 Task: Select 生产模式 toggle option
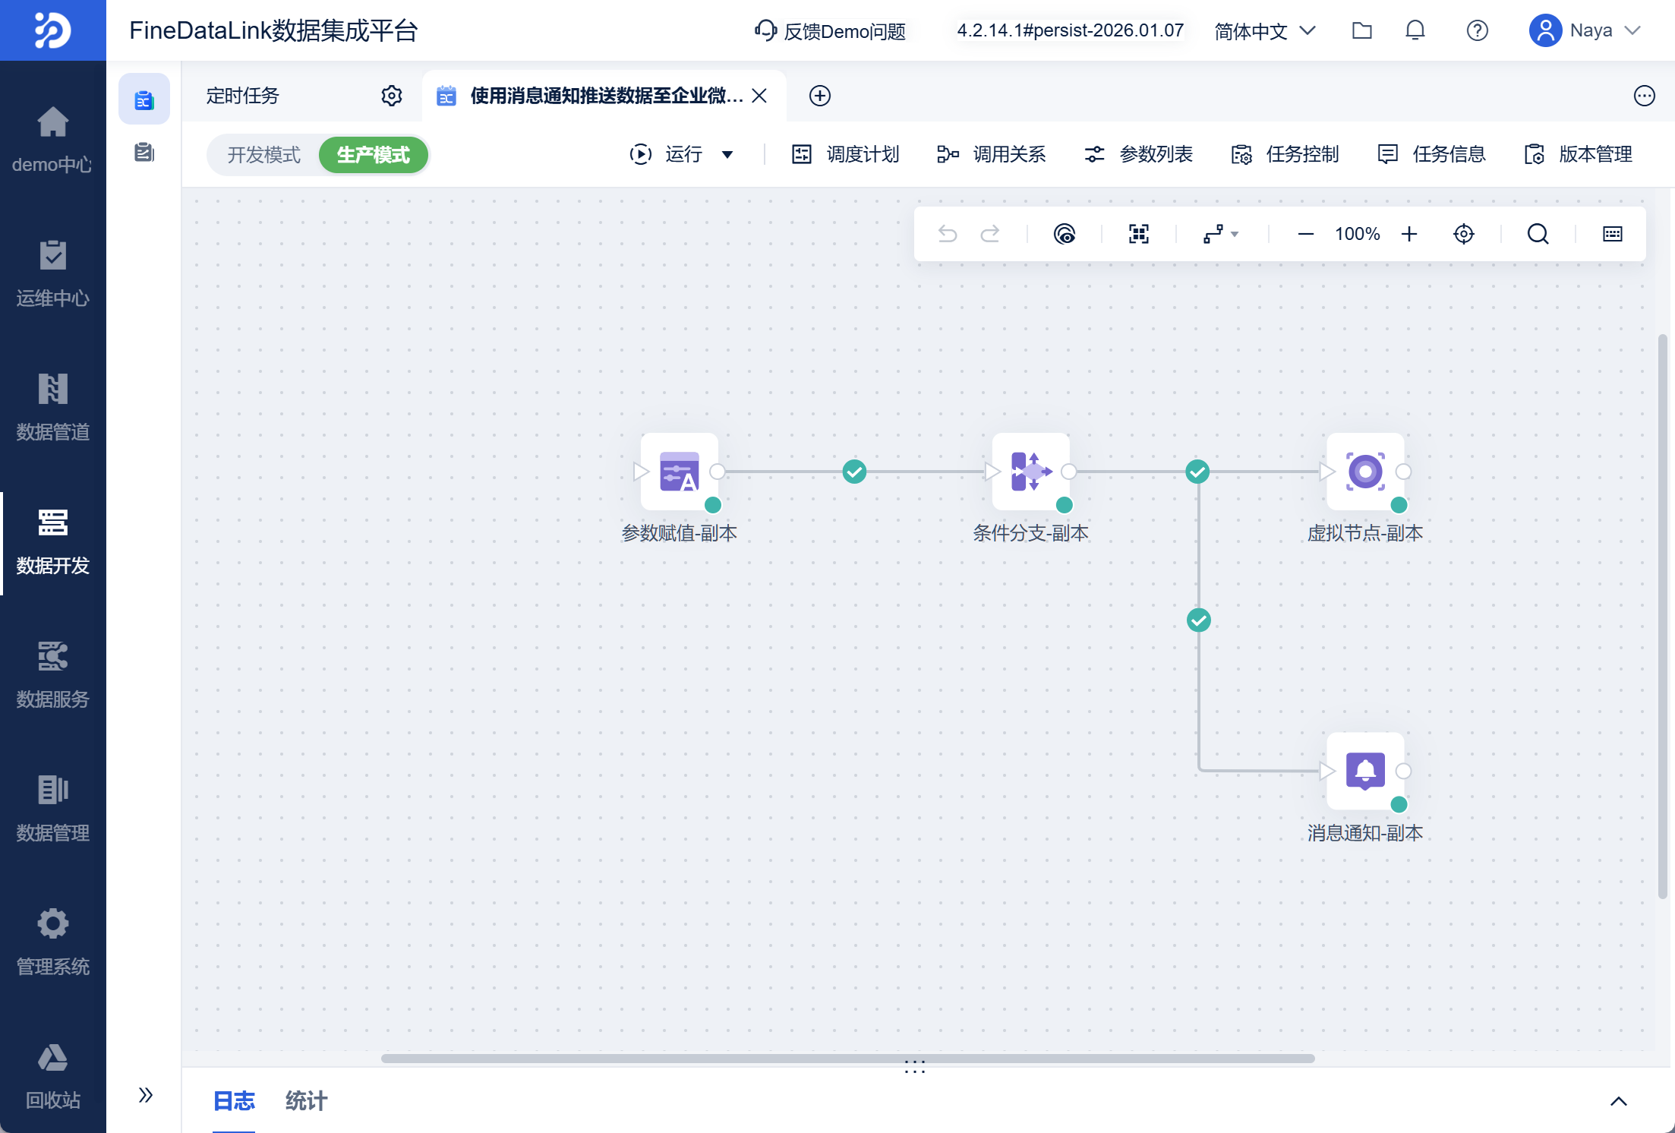point(373,155)
